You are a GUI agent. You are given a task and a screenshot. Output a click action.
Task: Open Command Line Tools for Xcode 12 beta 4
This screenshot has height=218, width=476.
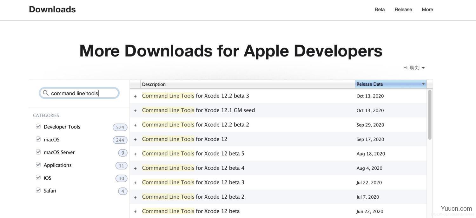pos(193,168)
